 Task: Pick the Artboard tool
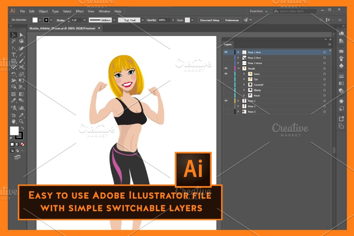pyautogui.click(x=14, y=115)
